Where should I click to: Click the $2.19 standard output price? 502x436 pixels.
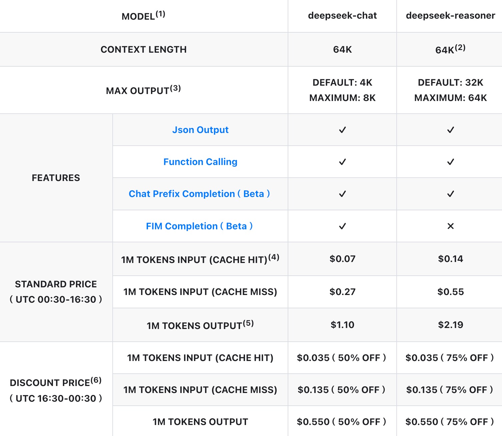pos(450,325)
